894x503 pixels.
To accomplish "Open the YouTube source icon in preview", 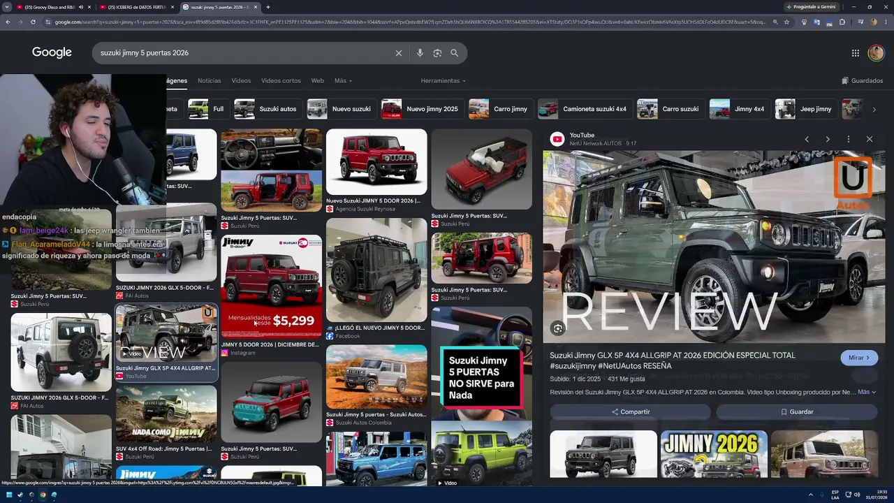I will (x=557, y=139).
